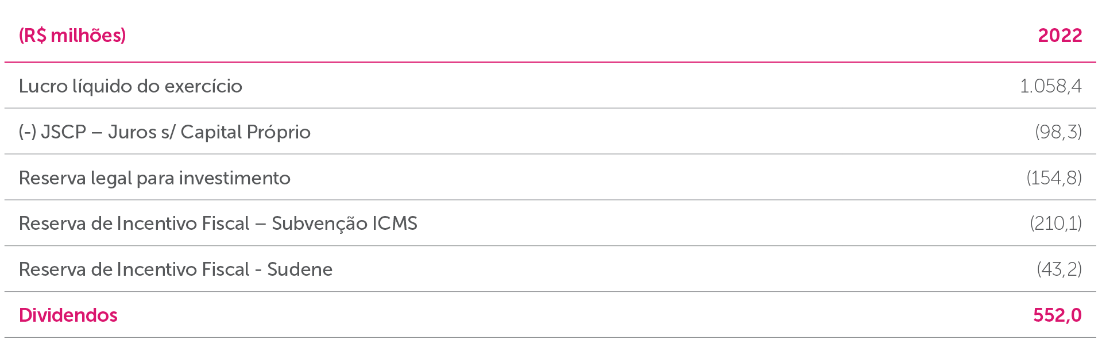The width and height of the screenshot is (1102, 351).
Task: Click the word "ICMS" in the table
Action: 395,223
